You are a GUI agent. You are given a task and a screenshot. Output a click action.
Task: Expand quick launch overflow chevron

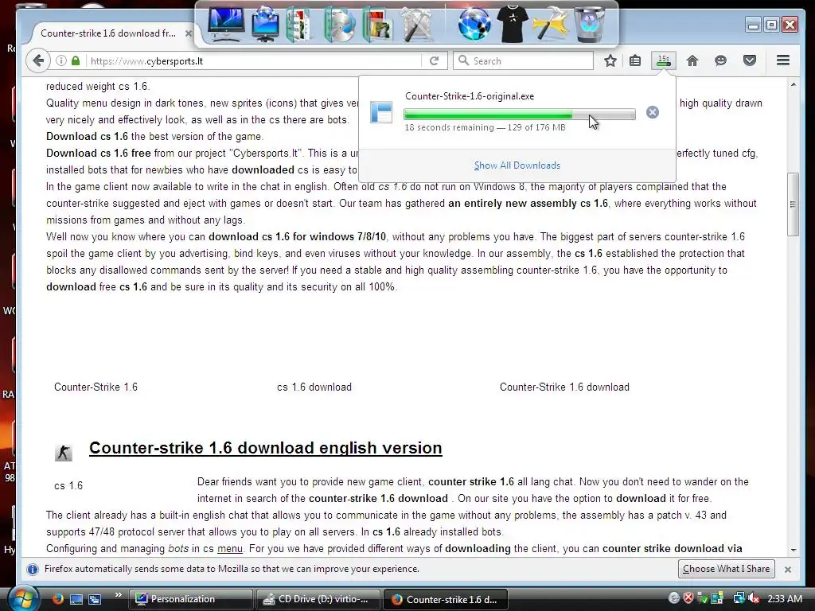click(x=118, y=595)
